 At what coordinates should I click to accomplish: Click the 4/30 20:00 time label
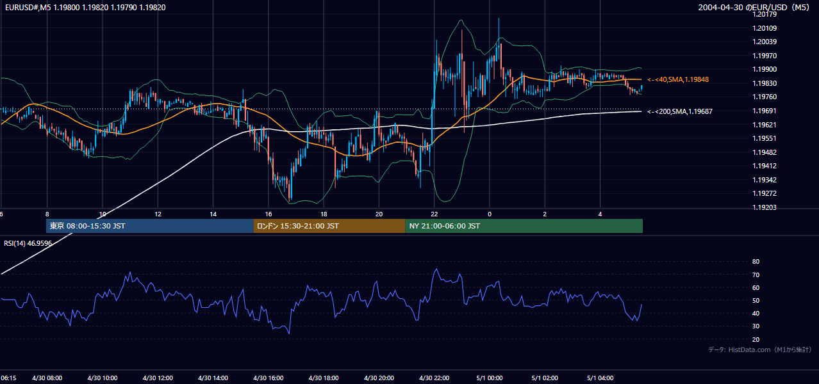click(x=379, y=378)
